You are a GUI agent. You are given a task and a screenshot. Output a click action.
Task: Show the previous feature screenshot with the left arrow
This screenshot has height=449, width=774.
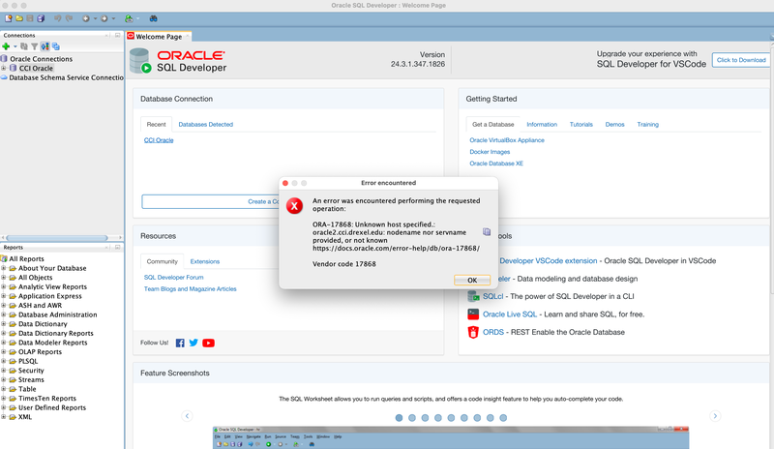187,416
